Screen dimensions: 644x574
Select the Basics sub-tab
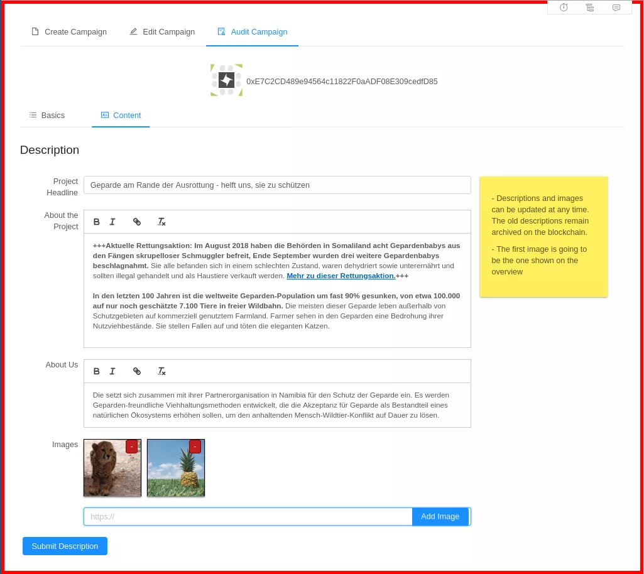(x=47, y=116)
